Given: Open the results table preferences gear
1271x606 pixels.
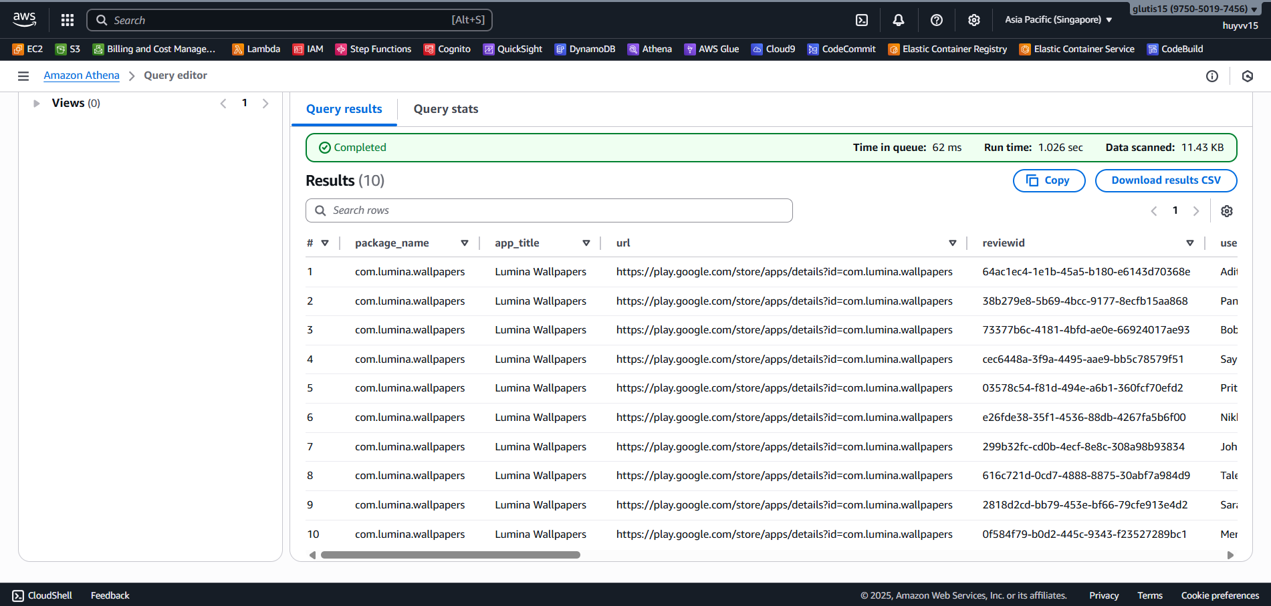Looking at the screenshot, I should tap(1226, 211).
